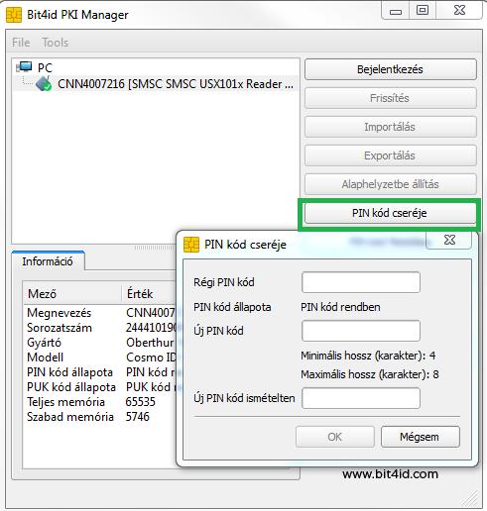This screenshot has height=511, width=487.
Task: Click the PC computer icon in tree
Action: (25, 67)
